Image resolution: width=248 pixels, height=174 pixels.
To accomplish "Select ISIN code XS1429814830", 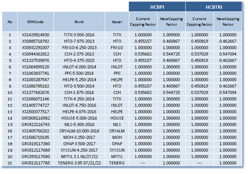I will [x=35, y=36].
